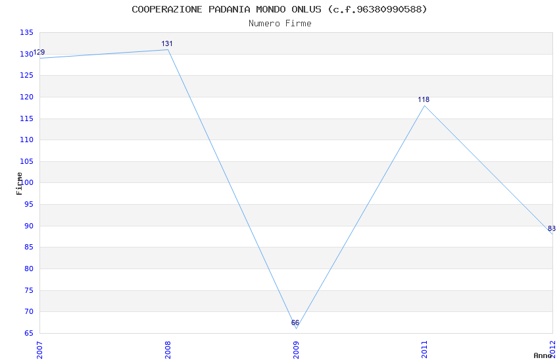The width and height of the screenshot is (559, 362).
Task: Click the y-axis value 115
Action: coord(26,118)
